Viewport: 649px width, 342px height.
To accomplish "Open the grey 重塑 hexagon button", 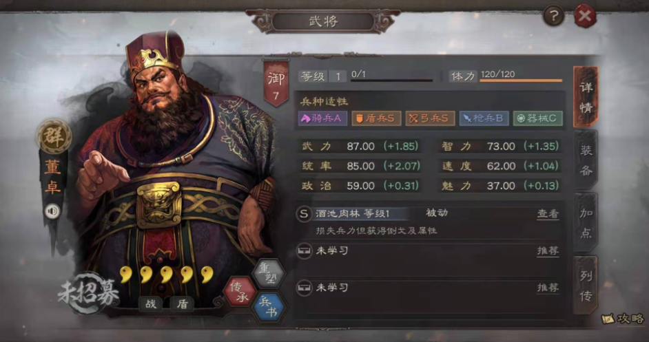I will (269, 273).
